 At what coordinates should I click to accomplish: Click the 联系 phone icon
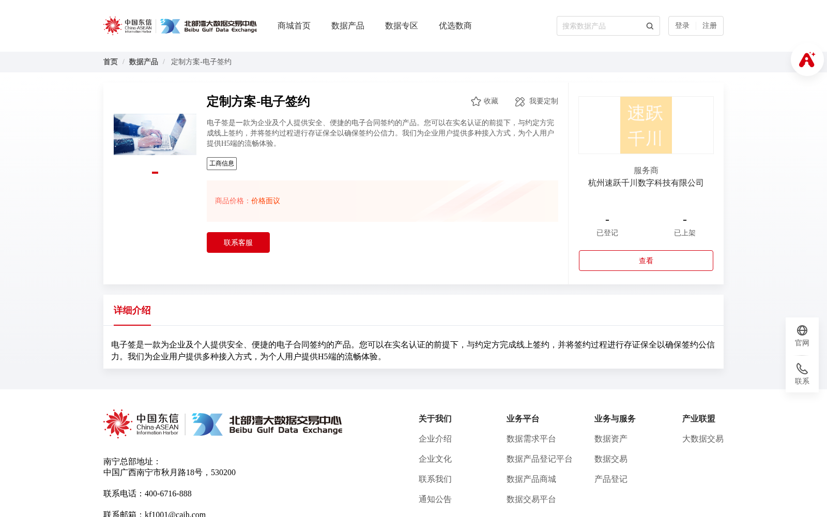click(802, 369)
